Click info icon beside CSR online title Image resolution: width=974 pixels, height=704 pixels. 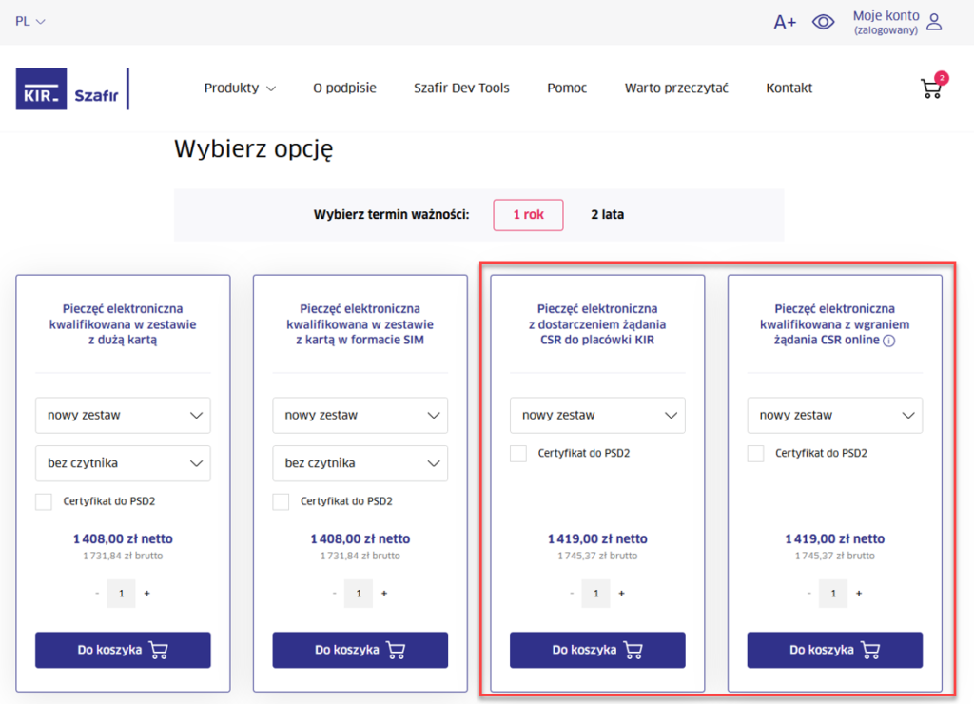888,341
